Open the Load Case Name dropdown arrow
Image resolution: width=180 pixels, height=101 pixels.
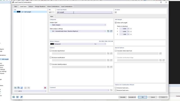(112, 12)
